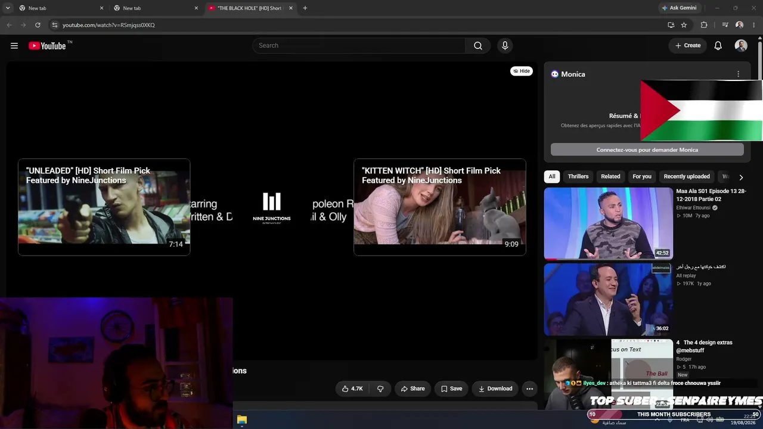Open the Chrome three-dot menu
The image size is (763, 429).
(x=753, y=25)
